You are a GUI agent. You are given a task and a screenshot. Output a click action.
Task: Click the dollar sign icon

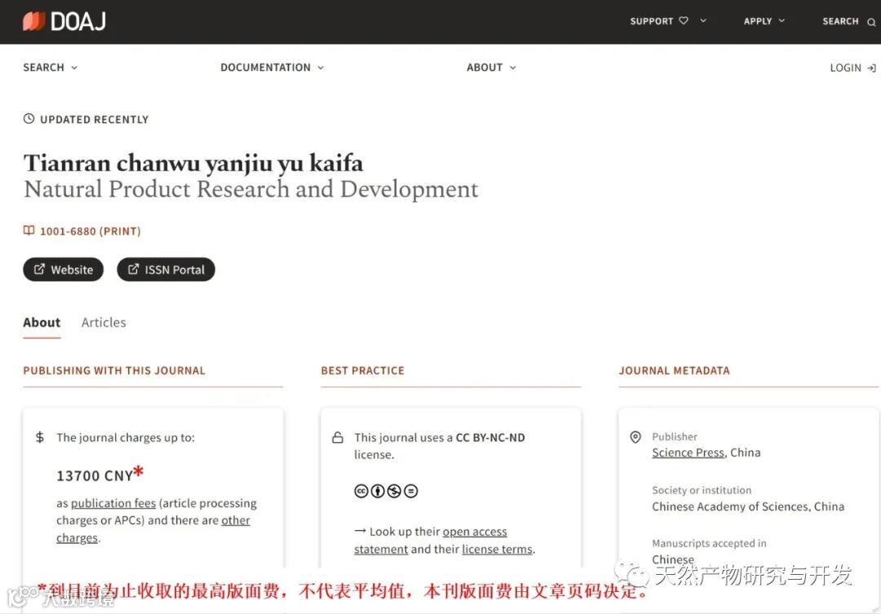point(40,437)
